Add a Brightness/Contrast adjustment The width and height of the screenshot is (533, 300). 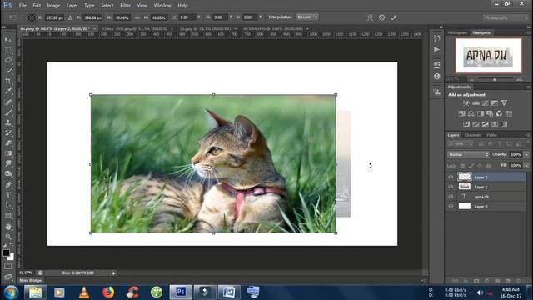[x=466, y=103]
